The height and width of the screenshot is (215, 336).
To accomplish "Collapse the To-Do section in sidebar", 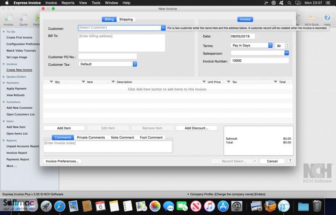I will pos(4,32).
